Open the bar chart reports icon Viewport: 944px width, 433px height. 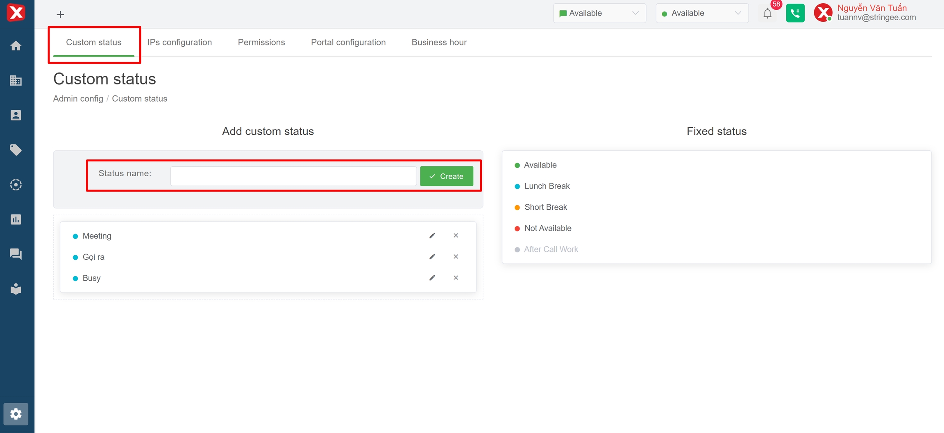pos(16,220)
